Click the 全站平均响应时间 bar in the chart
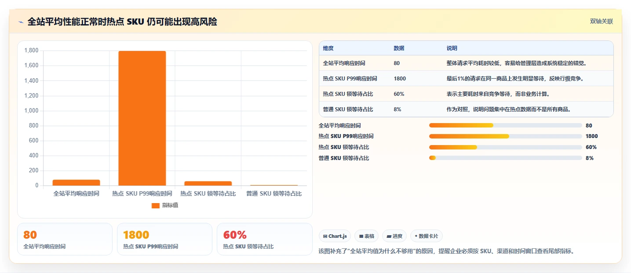 point(76,182)
